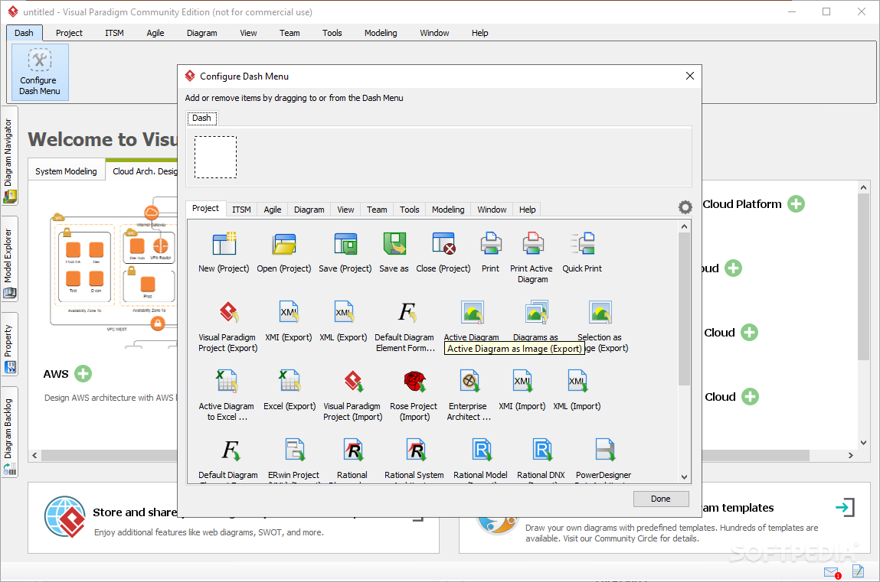This screenshot has height=582, width=880.
Task: Select Enterprise Architect import icon
Action: point(469,382)
